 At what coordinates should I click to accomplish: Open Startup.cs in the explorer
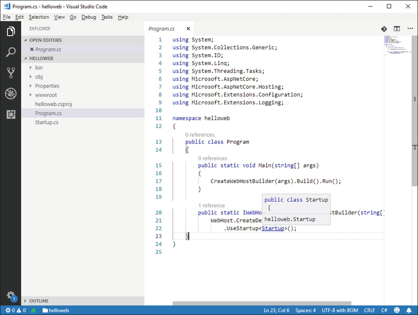47,122
